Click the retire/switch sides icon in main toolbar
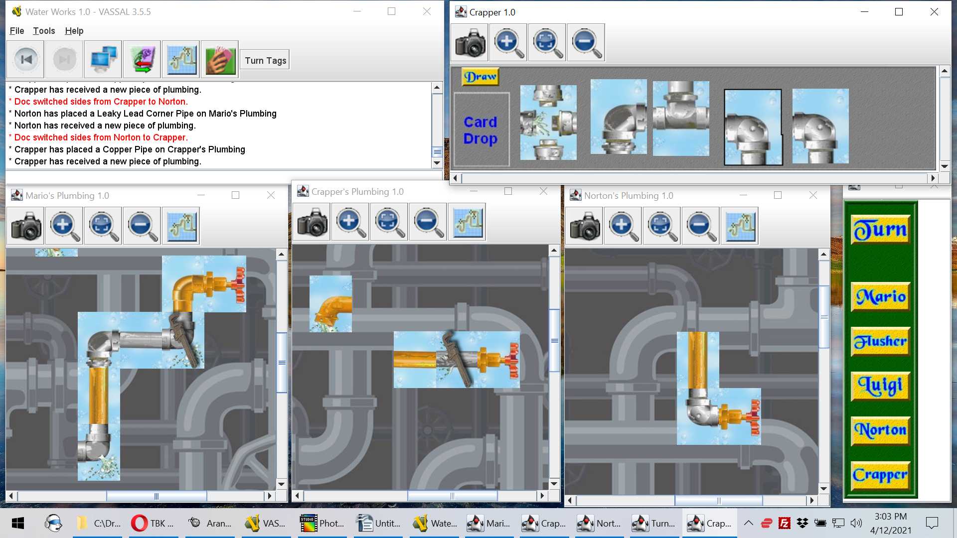 tap(142, 60)
